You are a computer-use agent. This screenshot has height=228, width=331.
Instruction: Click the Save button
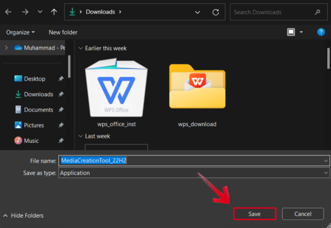pos(254,214)
